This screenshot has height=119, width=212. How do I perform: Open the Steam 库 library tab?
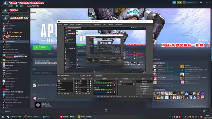coord(17,6)
